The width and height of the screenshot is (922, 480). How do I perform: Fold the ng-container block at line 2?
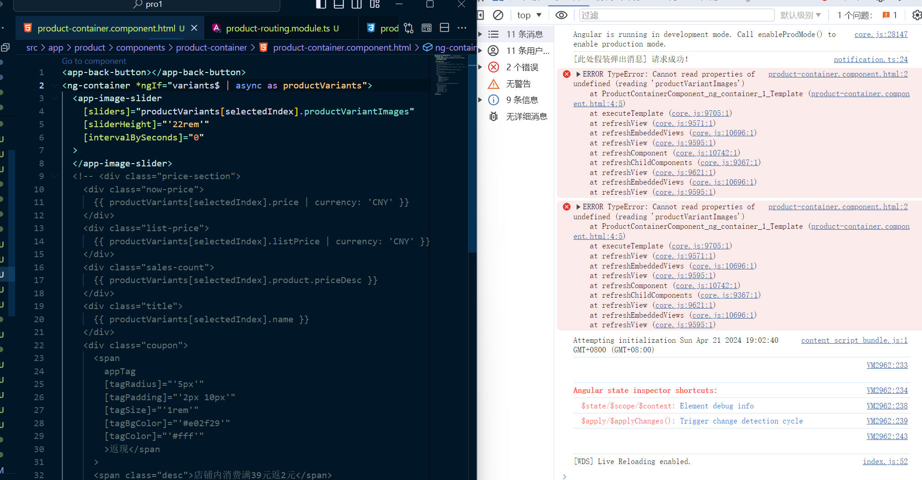[55, 85]
